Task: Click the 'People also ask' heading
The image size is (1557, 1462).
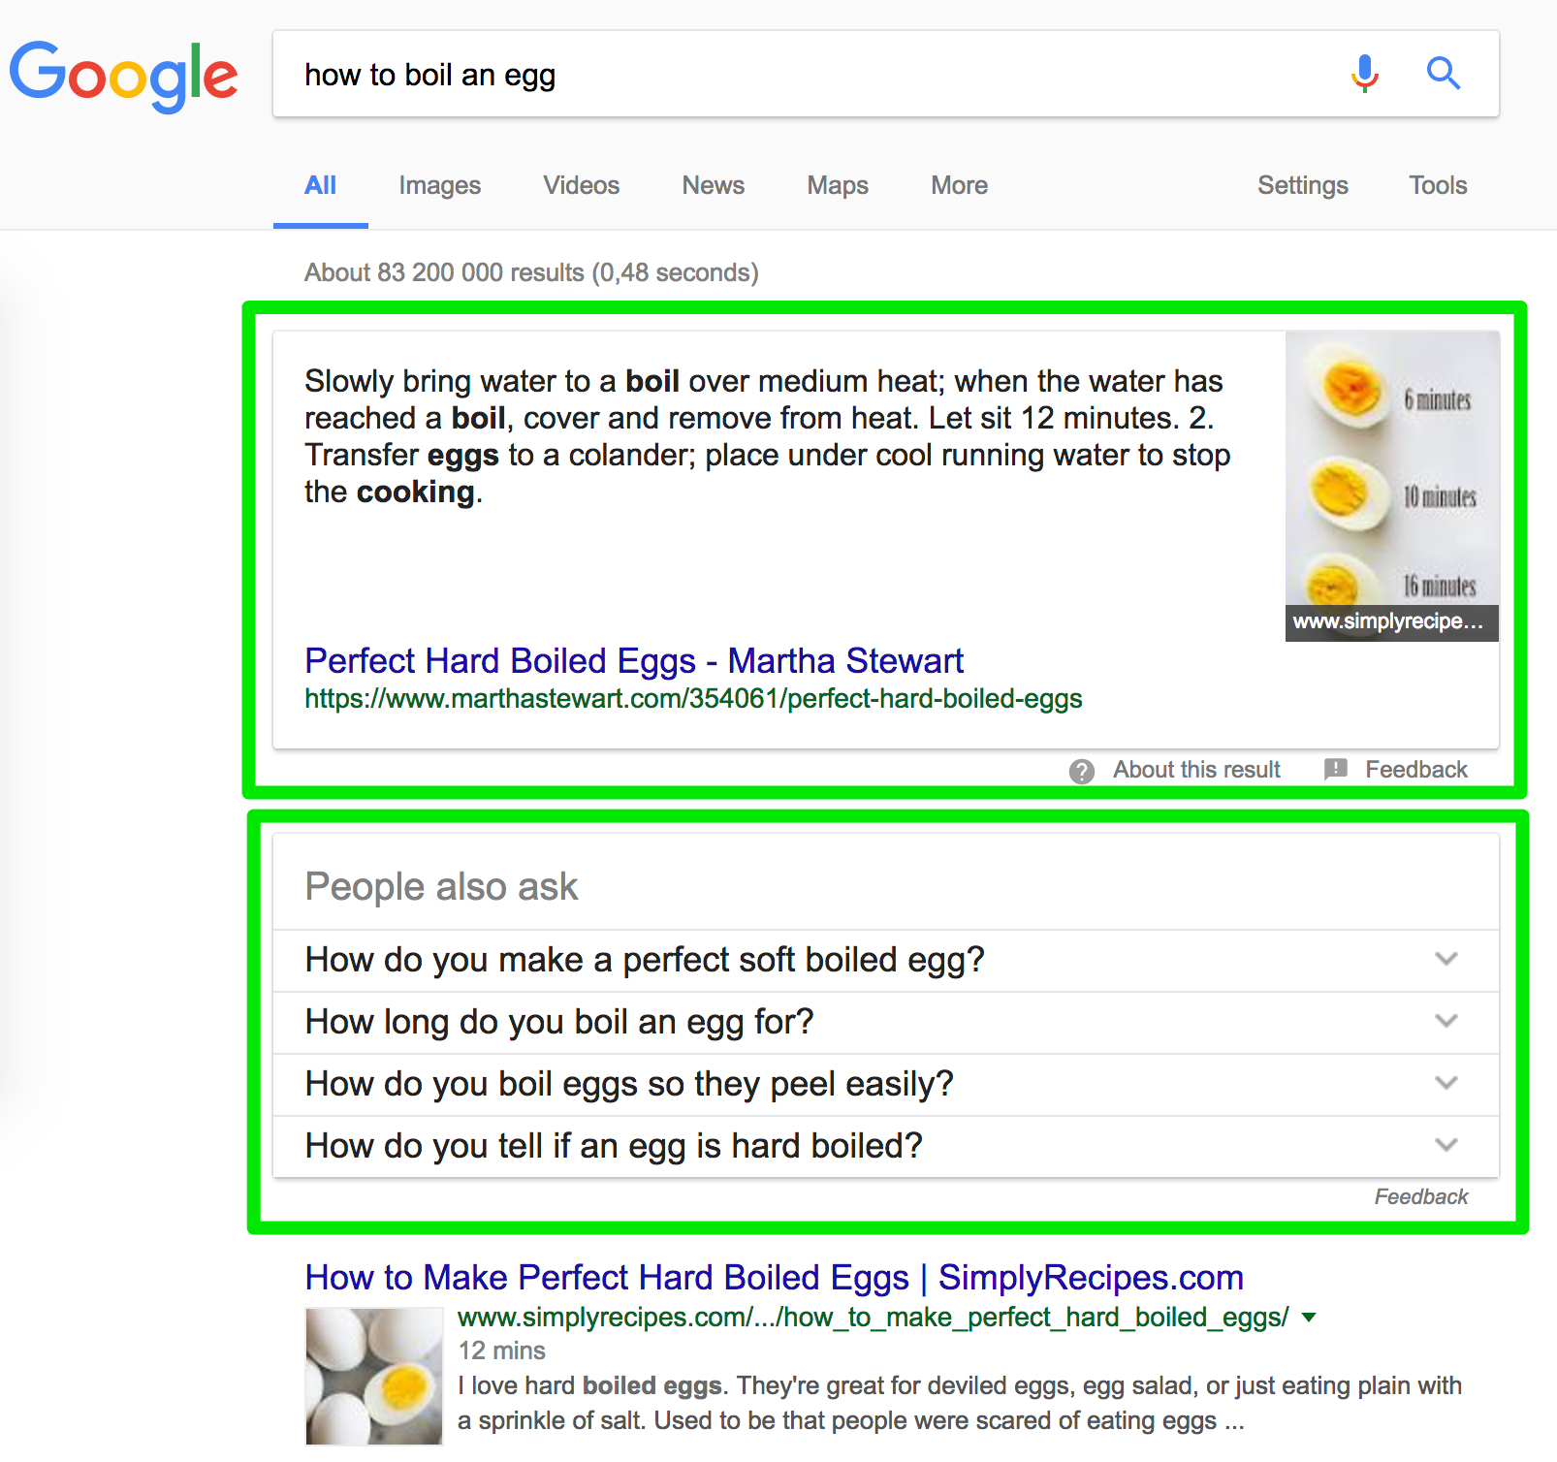Action: point(441,887)
